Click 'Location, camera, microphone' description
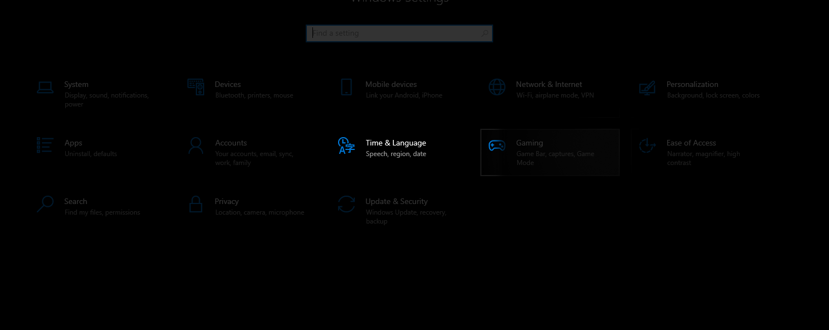The width and height of the screenshot is (829, 330). (260, 212)
